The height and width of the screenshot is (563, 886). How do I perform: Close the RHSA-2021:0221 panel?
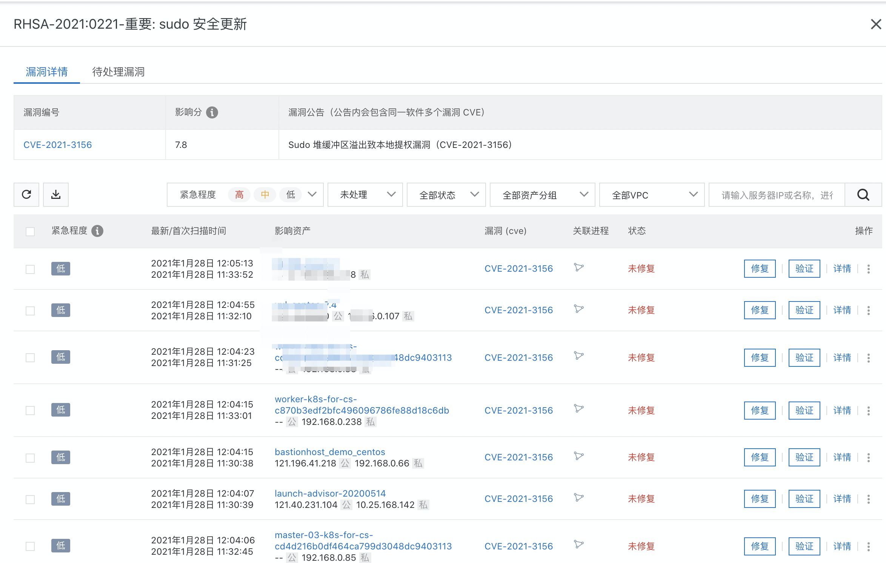[x=875, y=25]
